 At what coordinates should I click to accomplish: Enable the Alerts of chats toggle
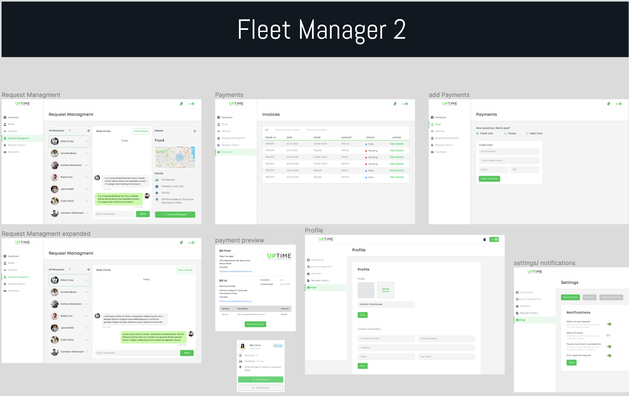click(x=609, y=335)
